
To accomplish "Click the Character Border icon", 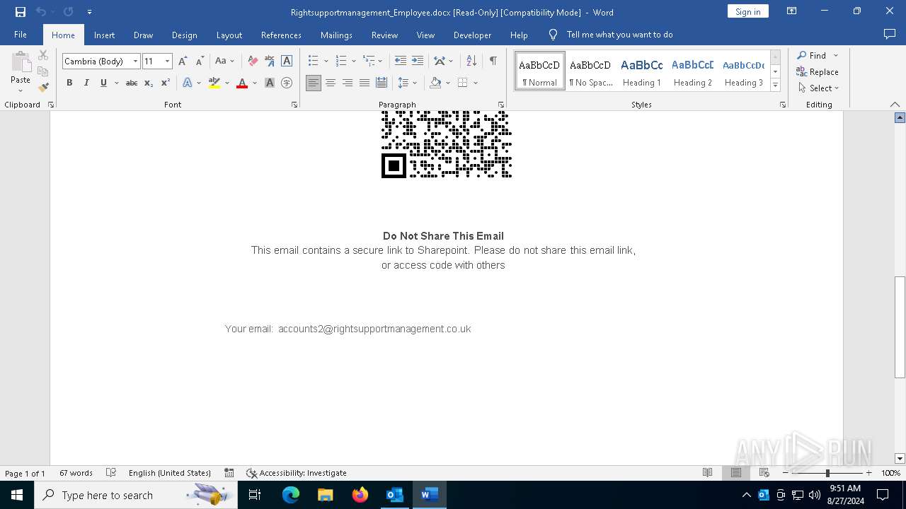I will pos(287,62).
